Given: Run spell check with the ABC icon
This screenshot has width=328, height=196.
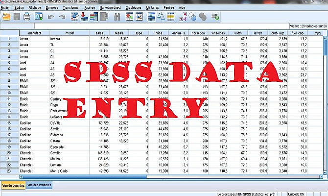Looking at the screenshot, I should click(215, 17).
